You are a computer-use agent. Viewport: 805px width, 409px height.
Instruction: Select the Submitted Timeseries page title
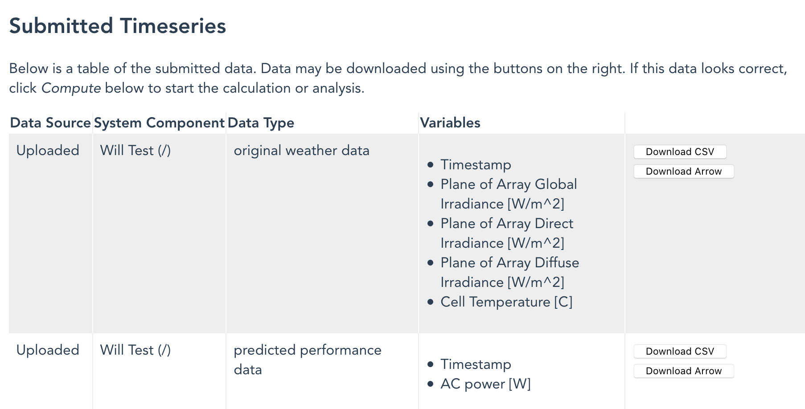tap(118, 25)
